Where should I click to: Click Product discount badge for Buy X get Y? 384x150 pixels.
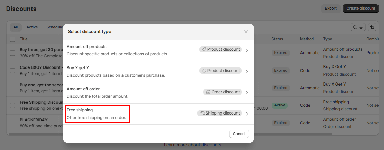[x=220, y=71]
